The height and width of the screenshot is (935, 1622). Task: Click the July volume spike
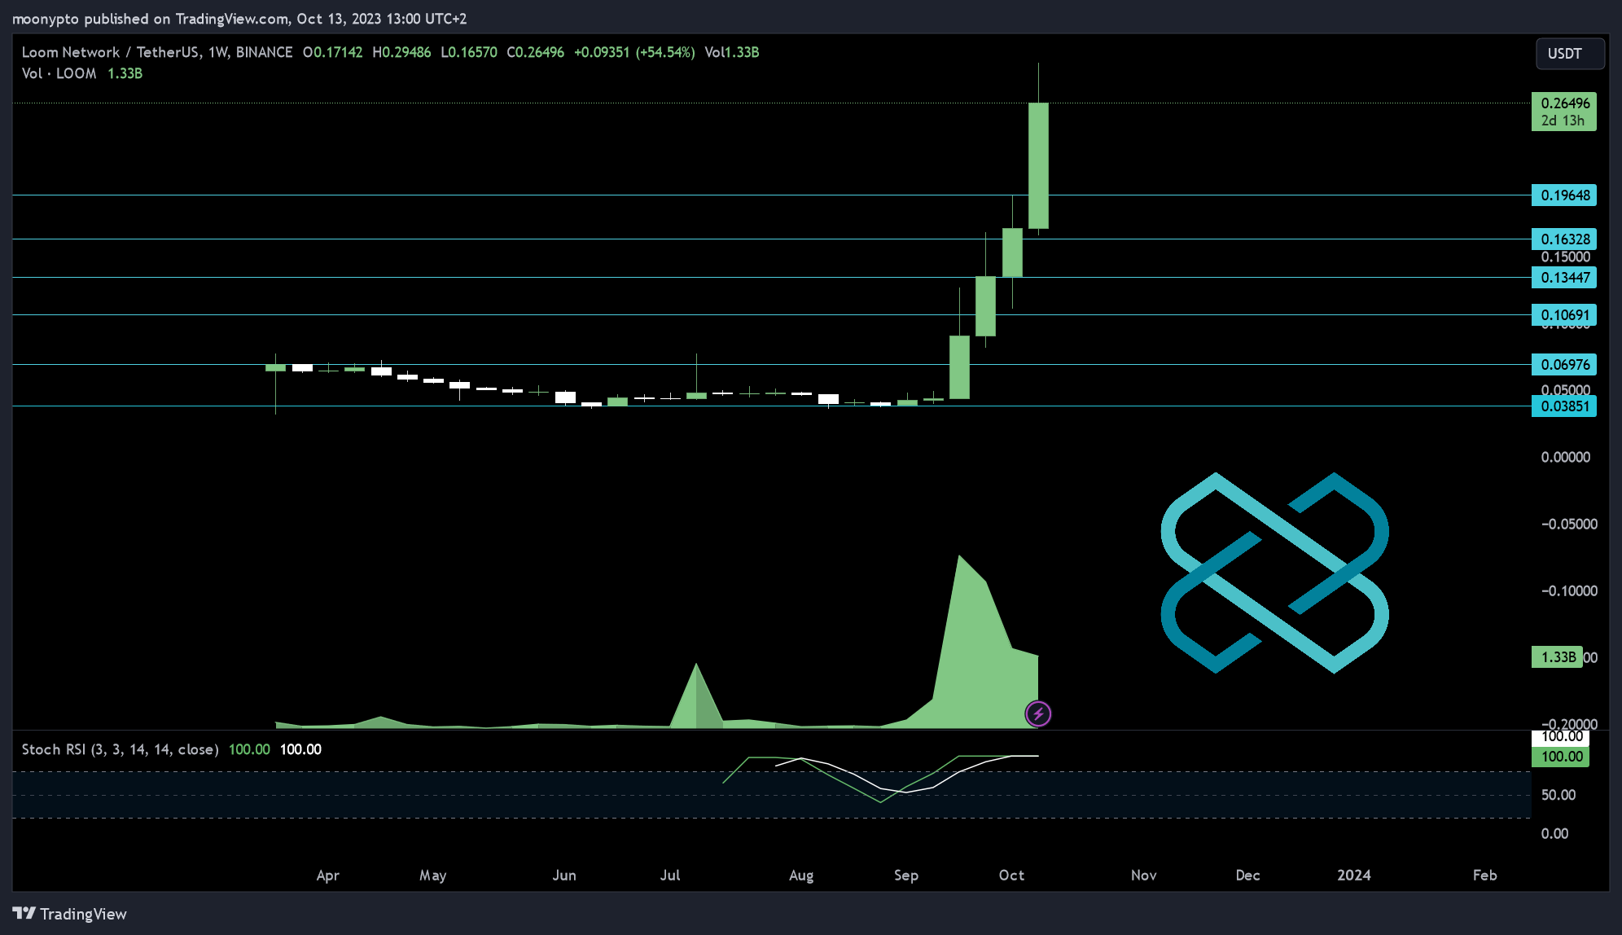[696, 696]
